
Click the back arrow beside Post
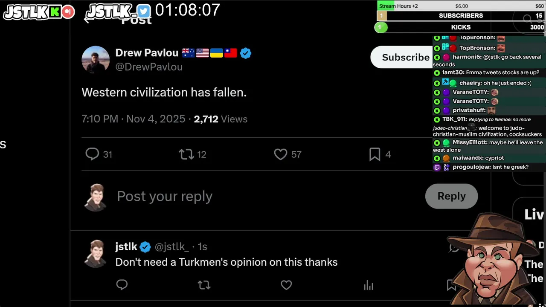coord(87,20)
